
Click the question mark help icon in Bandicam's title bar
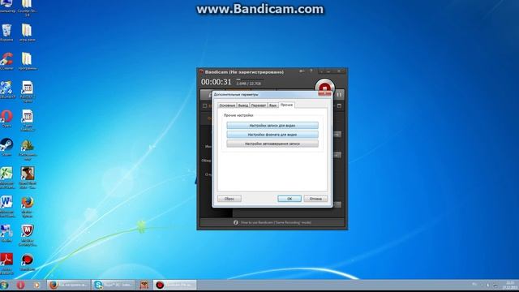click(311, 71)
